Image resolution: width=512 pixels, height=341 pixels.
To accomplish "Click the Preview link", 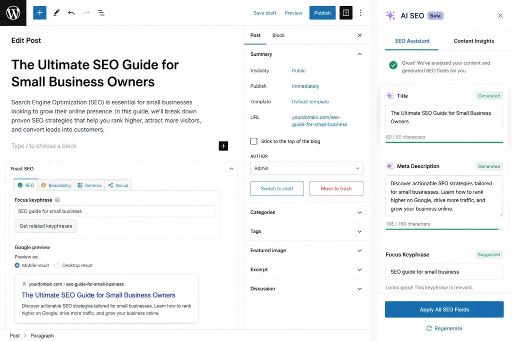I will coord(293,13).
